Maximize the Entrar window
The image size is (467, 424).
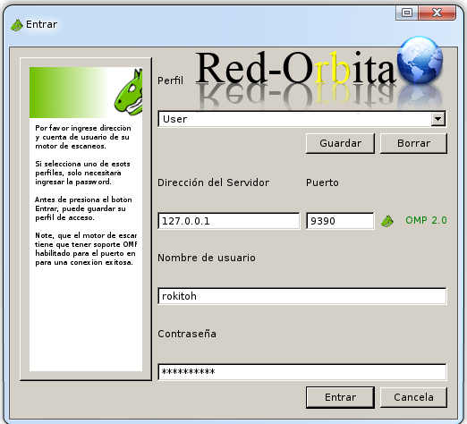click(x=407, y=13)
